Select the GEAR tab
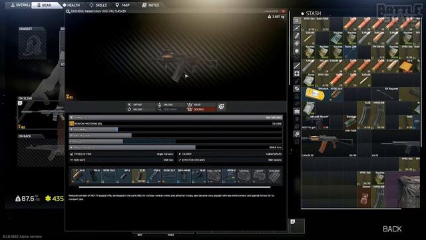426x240 pixels. (45, 5)
